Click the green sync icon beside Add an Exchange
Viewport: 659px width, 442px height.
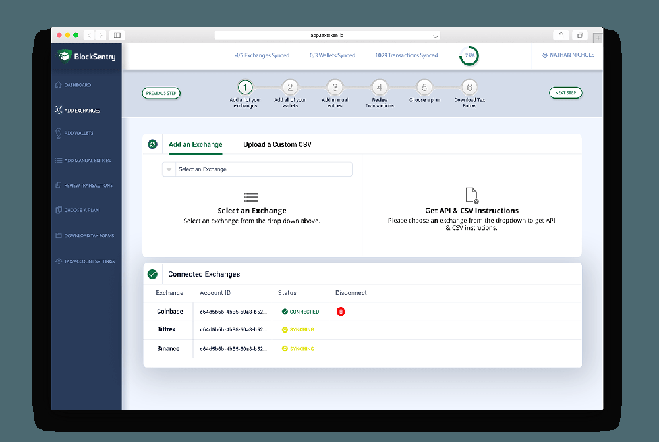(153, 144)
